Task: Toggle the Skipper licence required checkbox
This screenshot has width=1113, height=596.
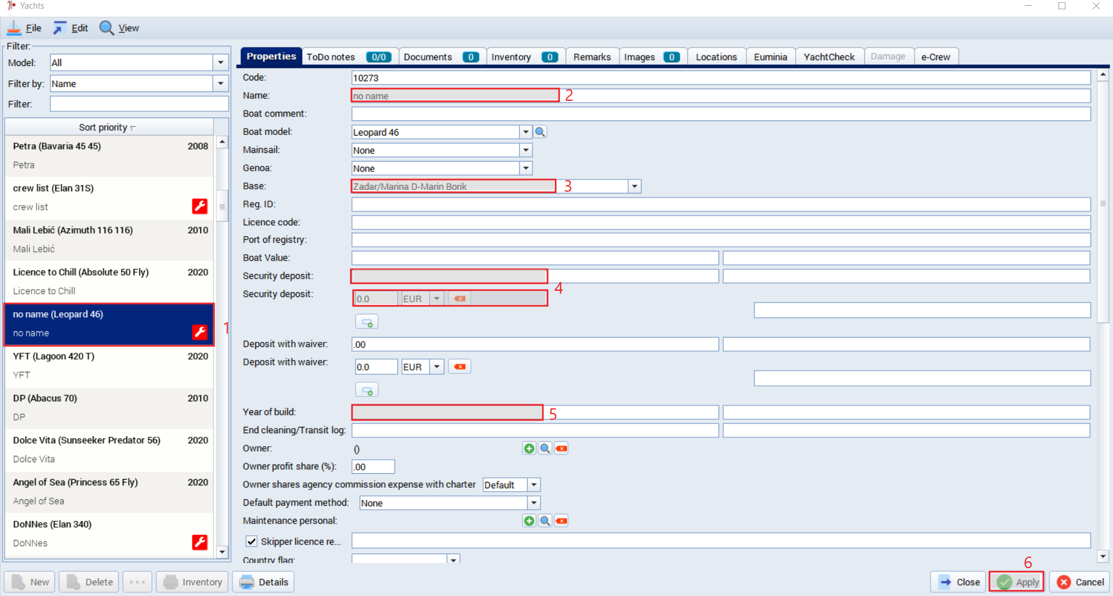Action: tap(251, 542)
